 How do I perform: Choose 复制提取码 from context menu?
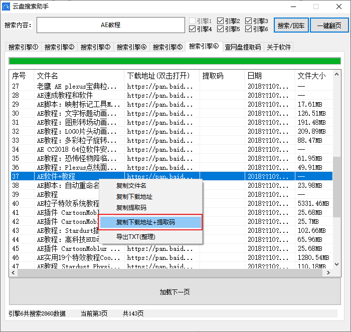point(150,208)
